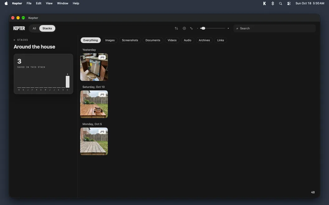Filter by Screenshots

(130, 40)
